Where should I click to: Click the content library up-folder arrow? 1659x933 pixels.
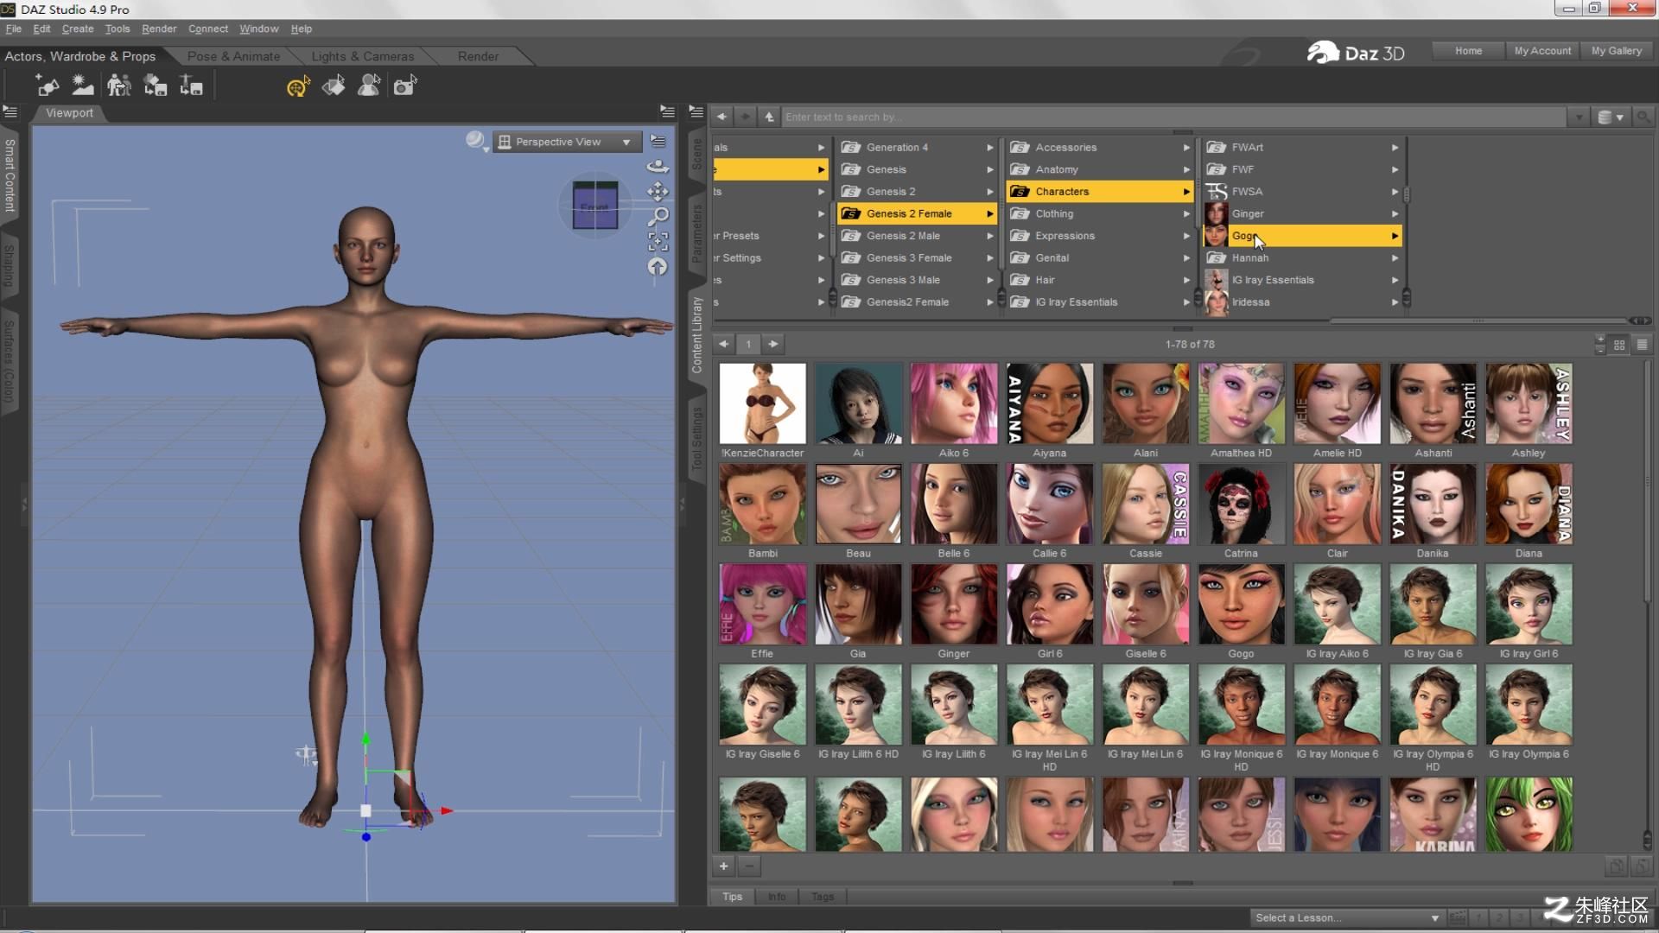pos(769,117)
